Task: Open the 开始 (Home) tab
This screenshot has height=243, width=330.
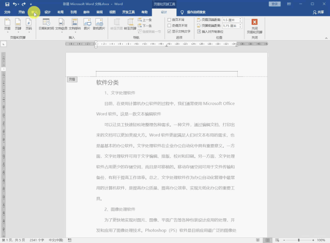Action: click(x=22, y=12)
